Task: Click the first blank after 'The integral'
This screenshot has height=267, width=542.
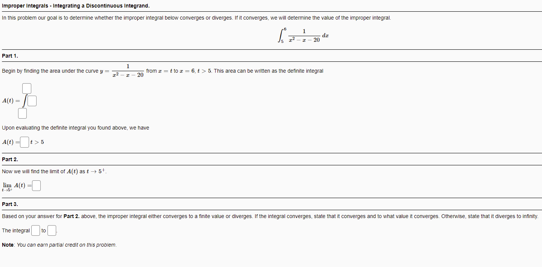Action: (x=35, y=230)
